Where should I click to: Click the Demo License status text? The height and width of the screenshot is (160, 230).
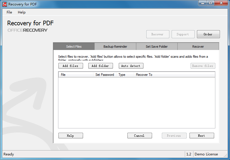point(206,154)
